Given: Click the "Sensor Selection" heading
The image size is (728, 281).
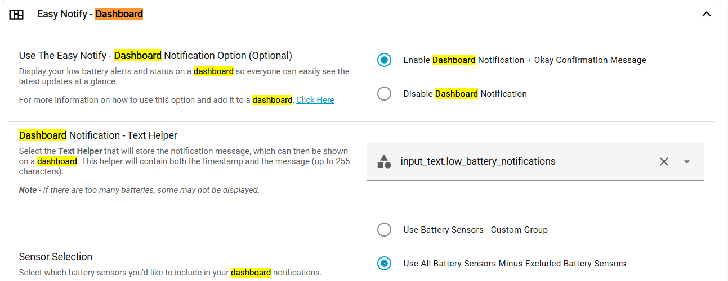Looking at the screenshot, I should [x=56, y=257].
